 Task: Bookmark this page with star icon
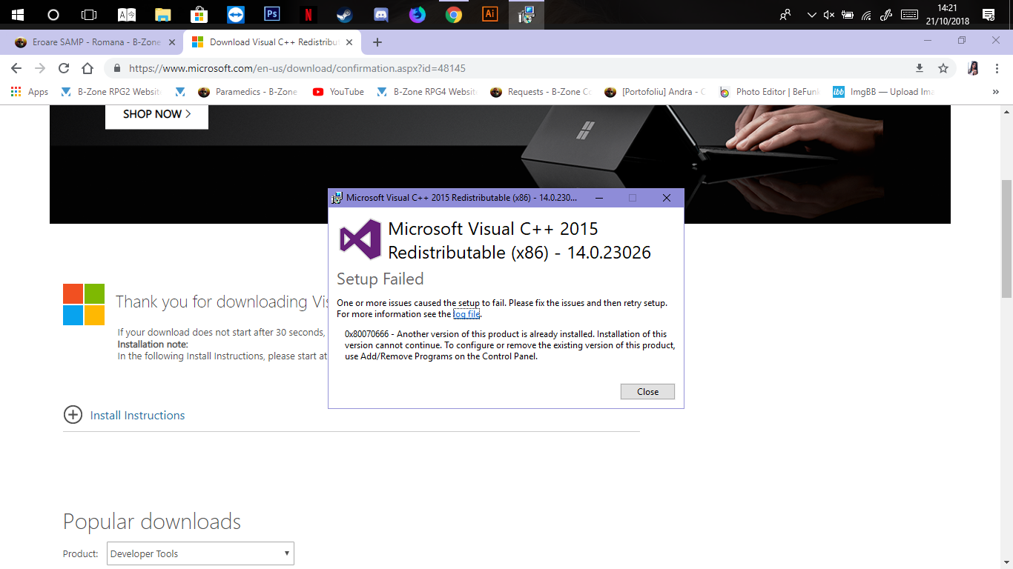943,68
